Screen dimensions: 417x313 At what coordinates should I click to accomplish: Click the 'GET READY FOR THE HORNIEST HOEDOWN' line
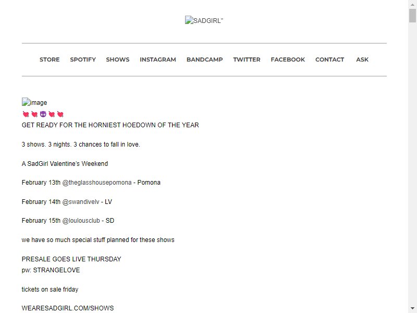[x=110, y=125]
